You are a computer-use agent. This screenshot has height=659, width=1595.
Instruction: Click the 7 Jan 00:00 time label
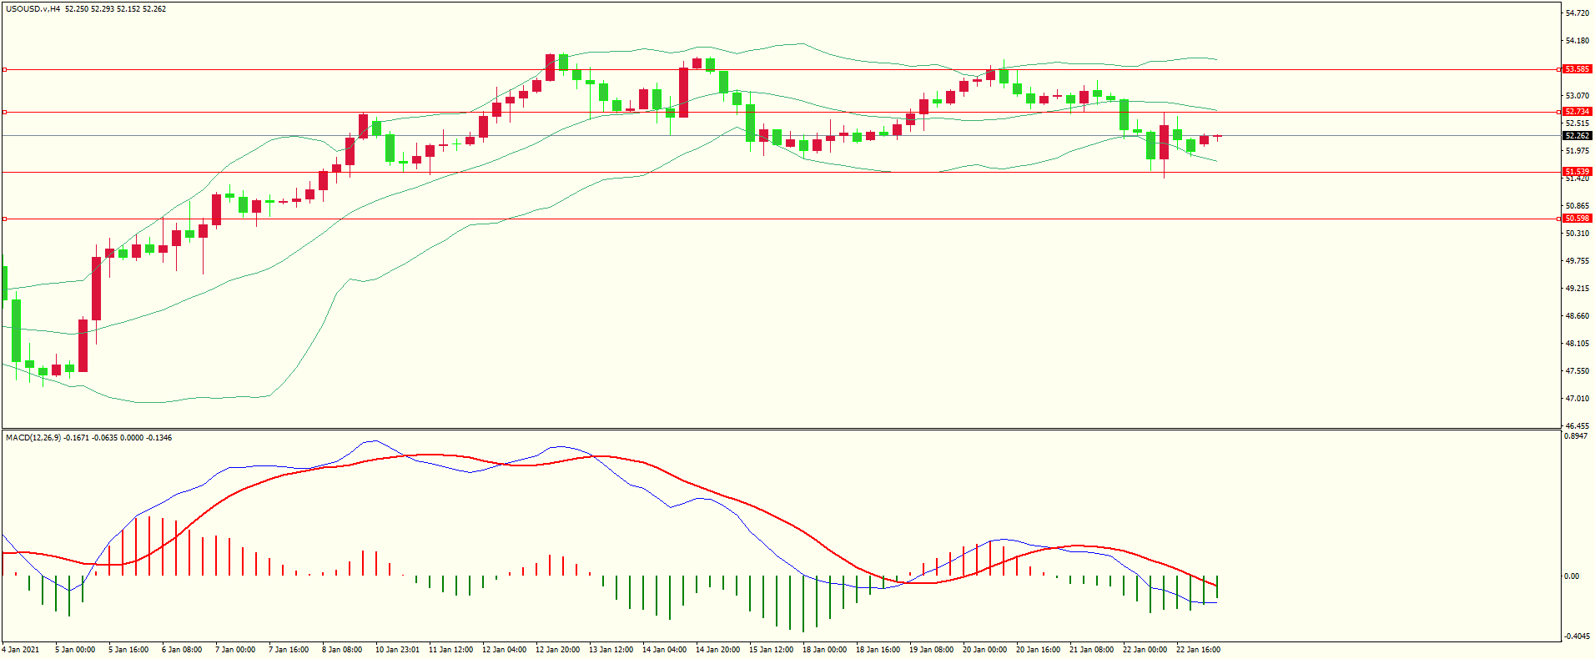[235, 650]
